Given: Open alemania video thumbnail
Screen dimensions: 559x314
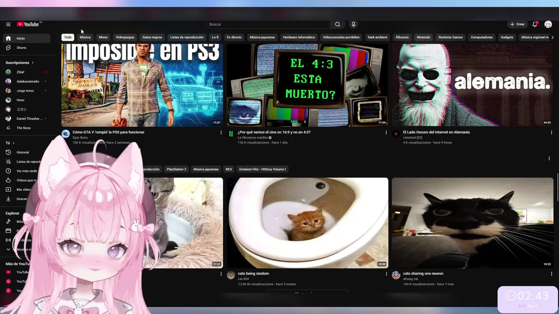Looking at the screenshot, I should (x=472, y=85).
